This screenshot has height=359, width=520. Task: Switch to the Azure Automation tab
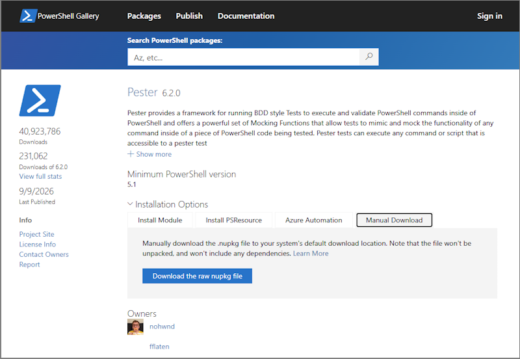(313, 220)
